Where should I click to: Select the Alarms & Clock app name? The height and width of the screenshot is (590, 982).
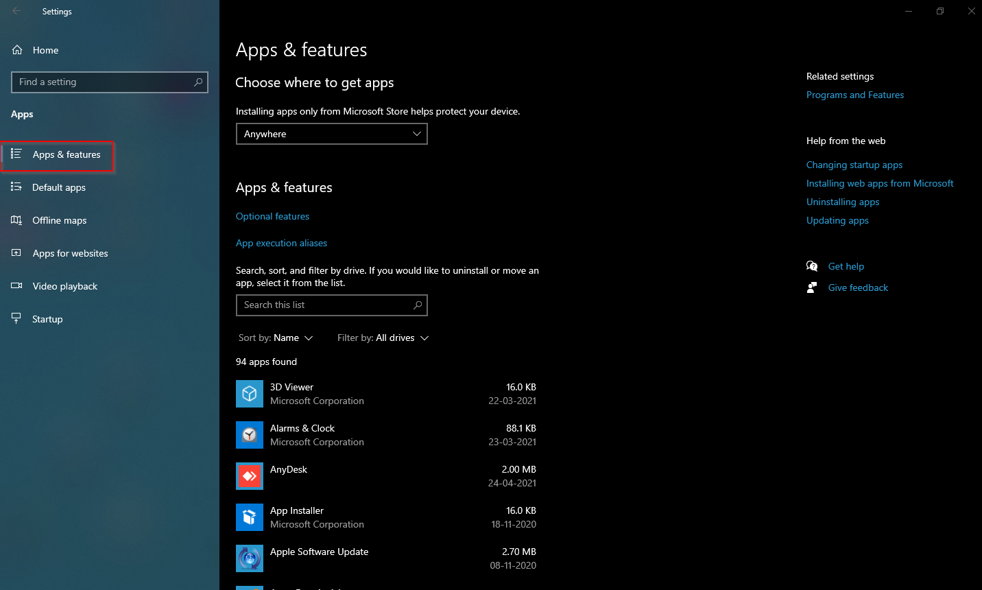click(x=302, y=428)
